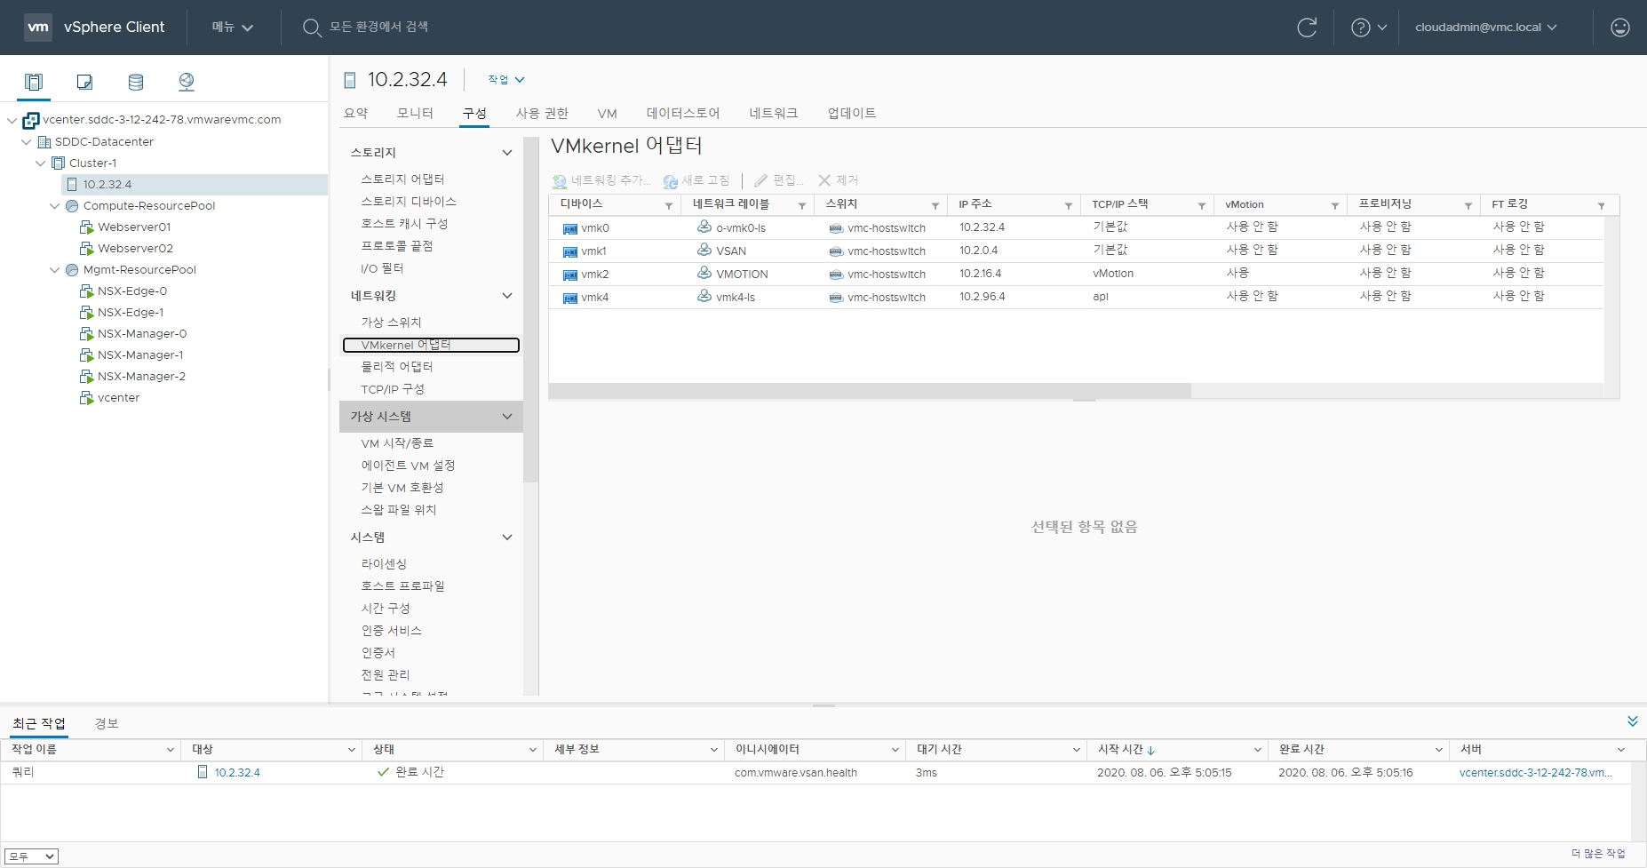
Task: Open the Storage inventory view icon
Action: click(x=136, y=82)
